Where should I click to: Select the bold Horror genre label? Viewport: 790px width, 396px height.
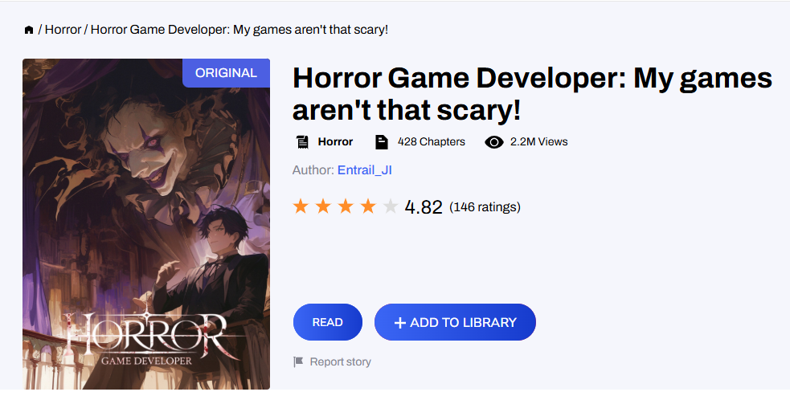point(335,142)
